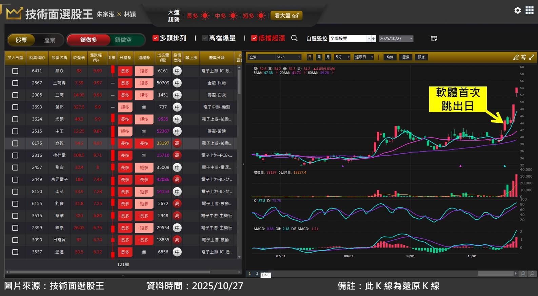Click the 高 price-level icon for 2316 楠梓電

click(x=177, y=155)
